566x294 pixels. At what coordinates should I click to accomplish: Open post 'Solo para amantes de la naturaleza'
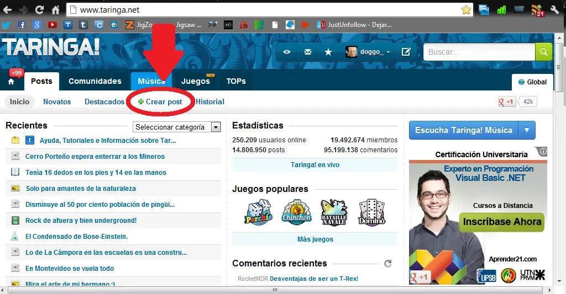pyautogui.click(x=81, y=189)
